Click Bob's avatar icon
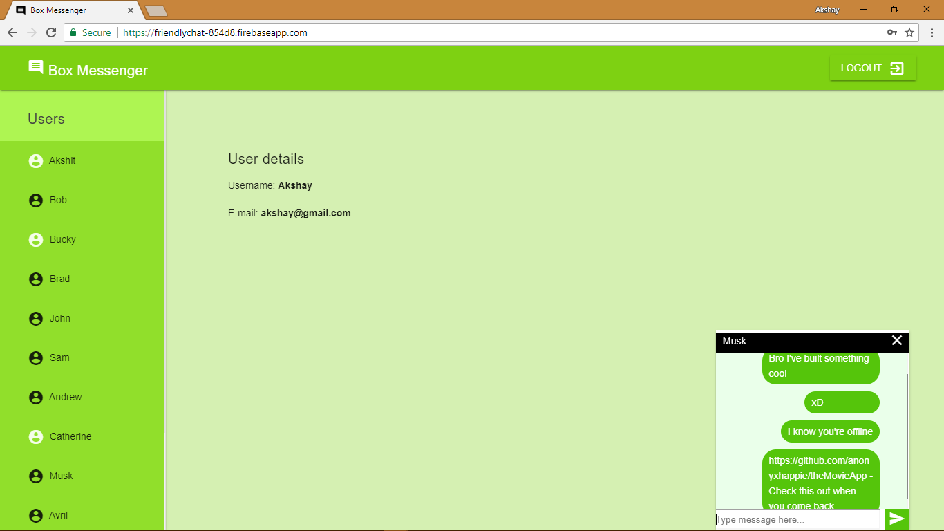Image resolution: width=944 pixels, height=531 pixels. click(36, 201)
